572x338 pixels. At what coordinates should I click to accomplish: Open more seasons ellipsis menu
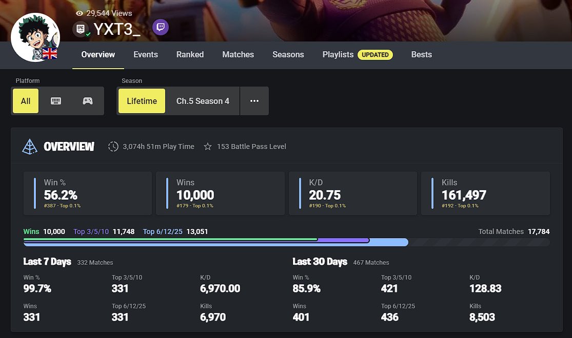coord(254,101)
